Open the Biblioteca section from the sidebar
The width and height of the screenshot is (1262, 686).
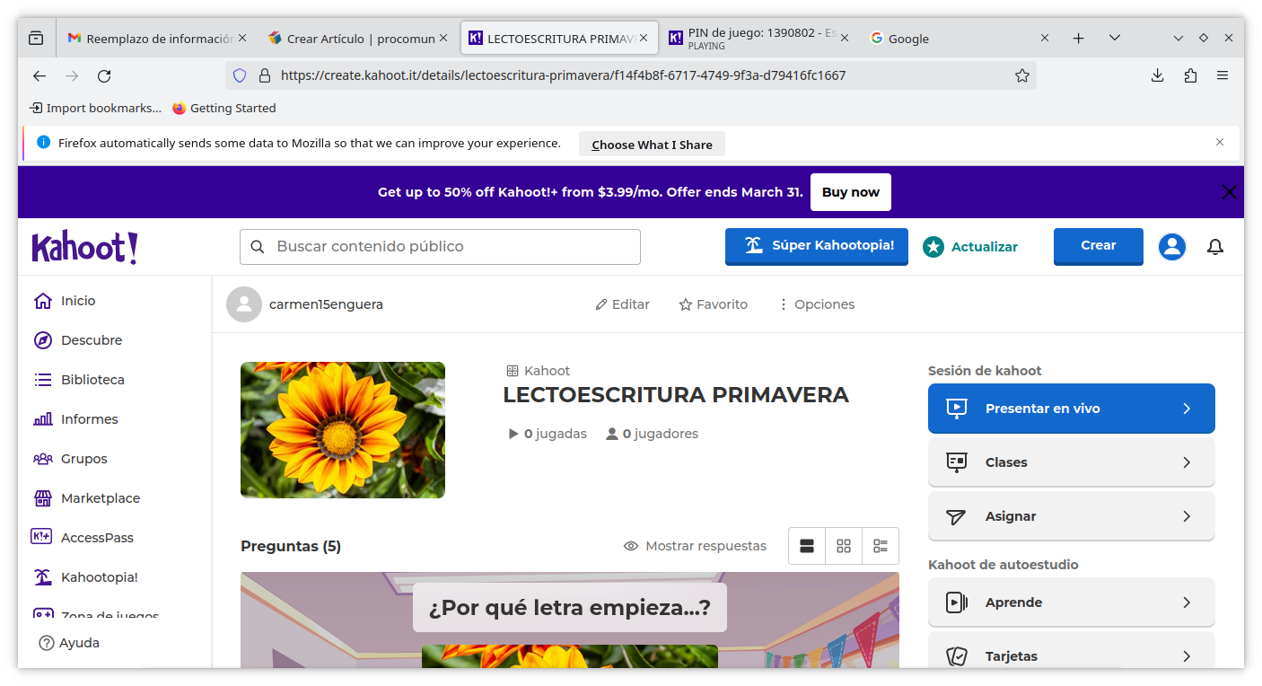pos(42,379)
